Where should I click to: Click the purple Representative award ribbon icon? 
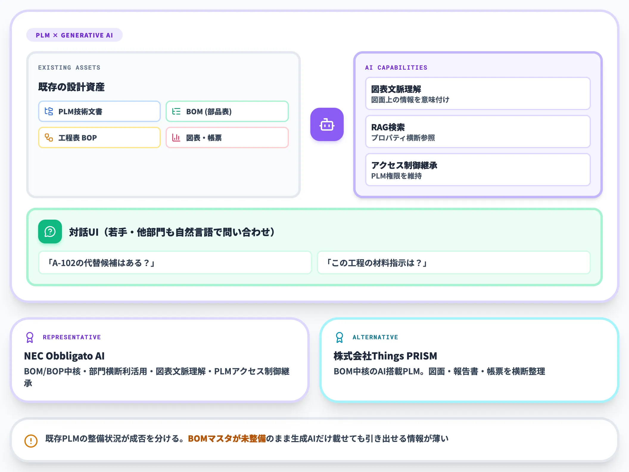[30, 337]
